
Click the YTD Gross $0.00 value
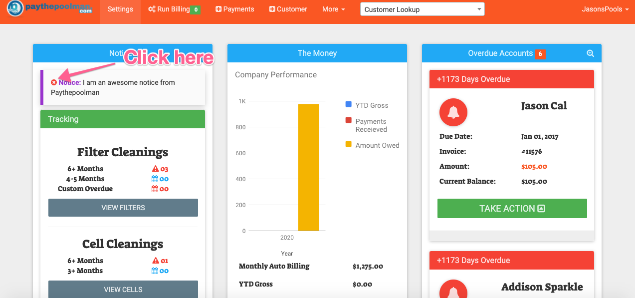(362, 285)
